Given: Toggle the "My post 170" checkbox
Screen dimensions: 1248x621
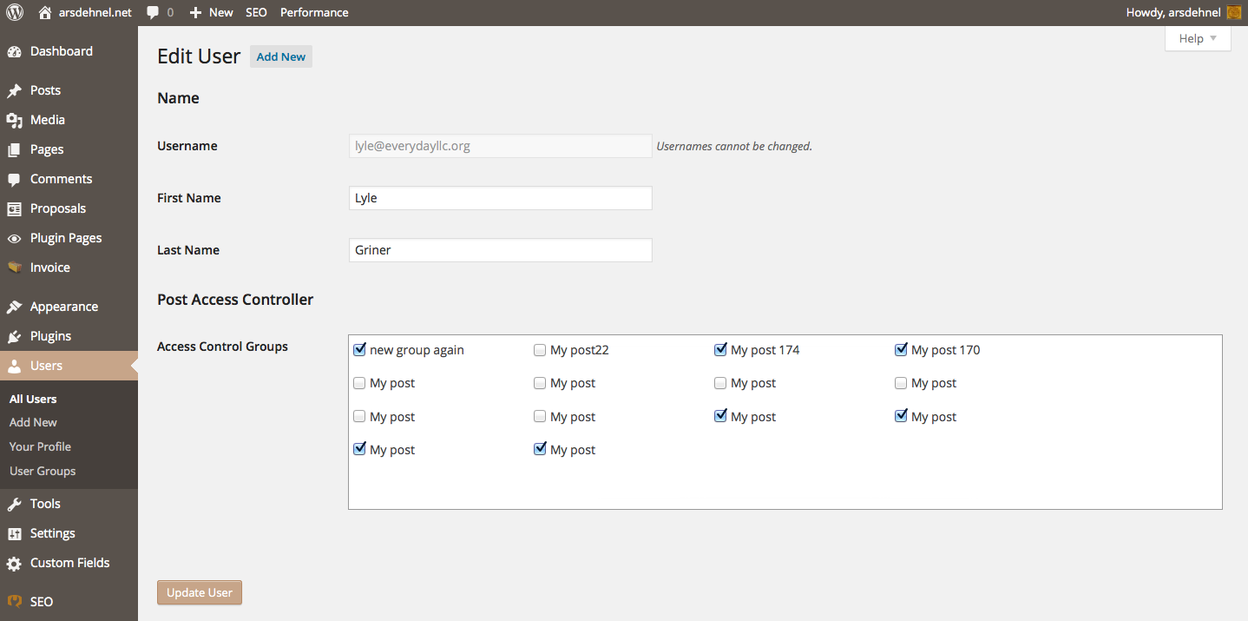Looking at the screenshot, I should coord(901,350).
